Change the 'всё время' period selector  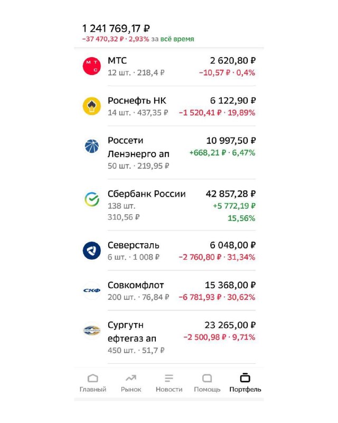[177, 39]
